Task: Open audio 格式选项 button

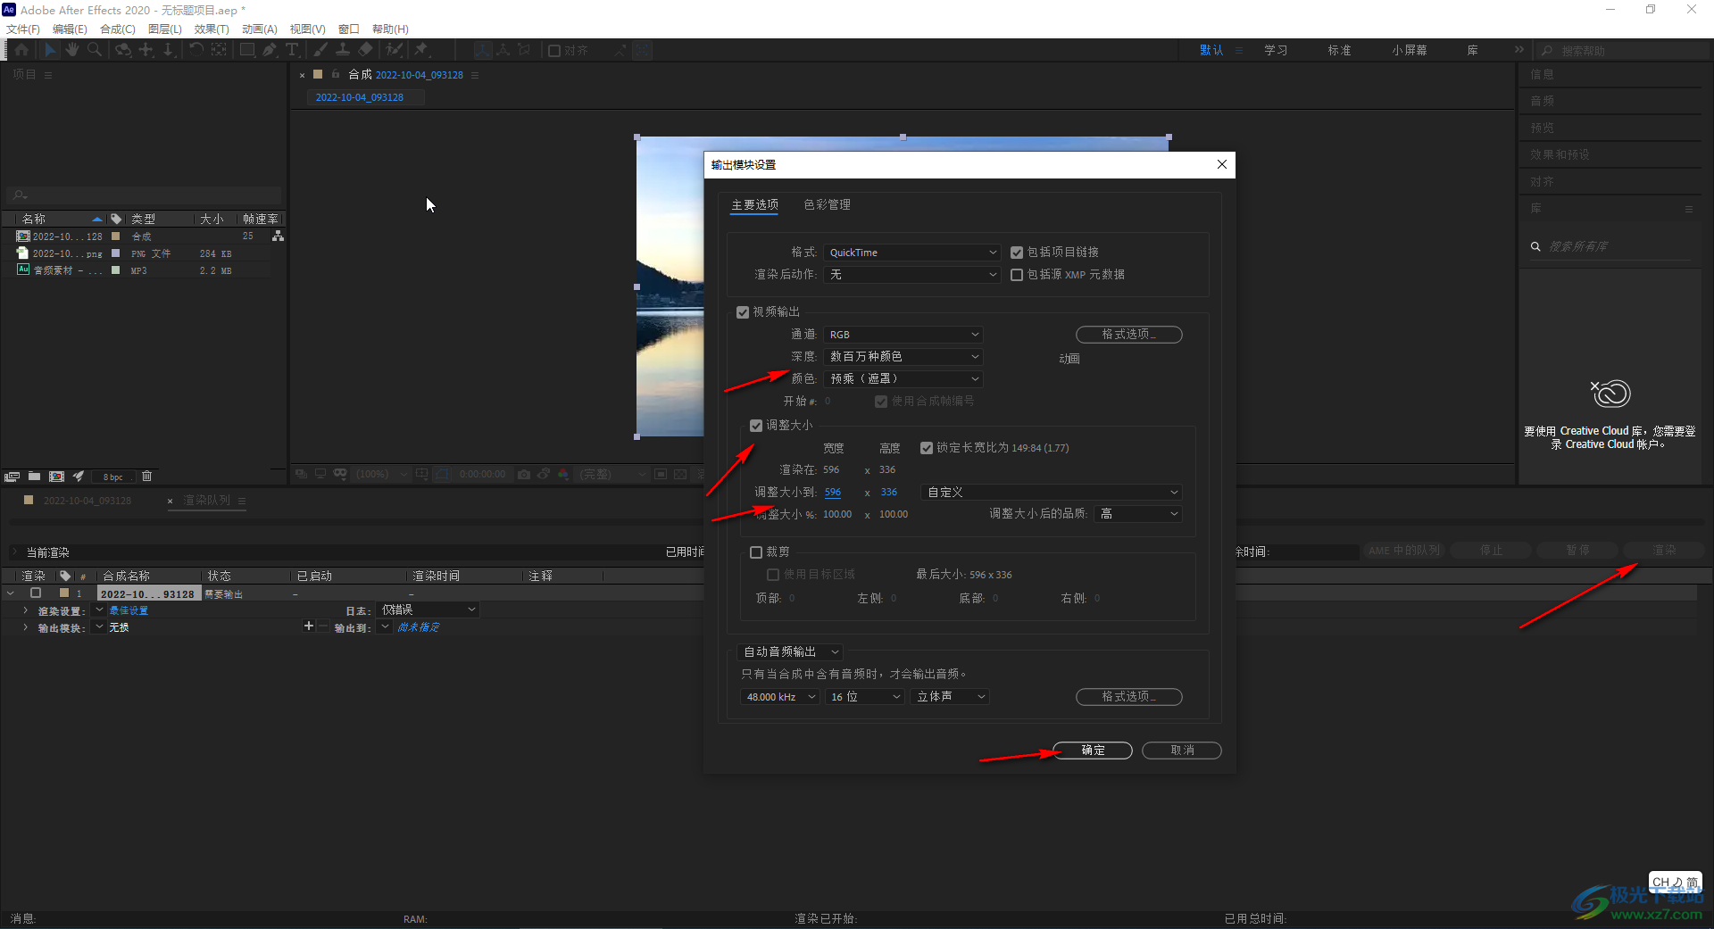Action: [x=1128, y=697]
